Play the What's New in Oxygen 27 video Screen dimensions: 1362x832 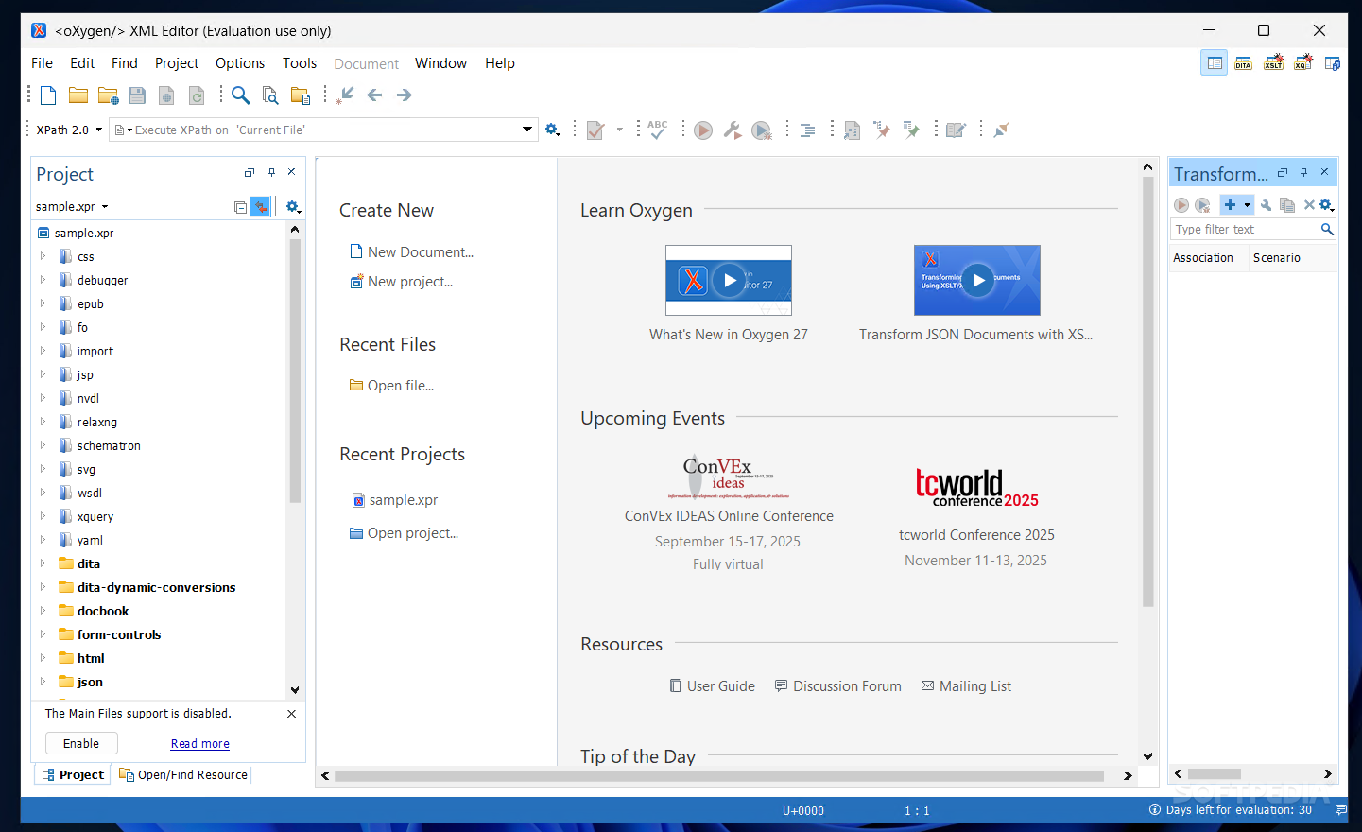(x=729, y=281)
